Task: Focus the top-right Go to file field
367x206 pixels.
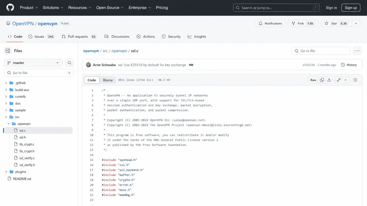Action: click(x=321, y=51)
